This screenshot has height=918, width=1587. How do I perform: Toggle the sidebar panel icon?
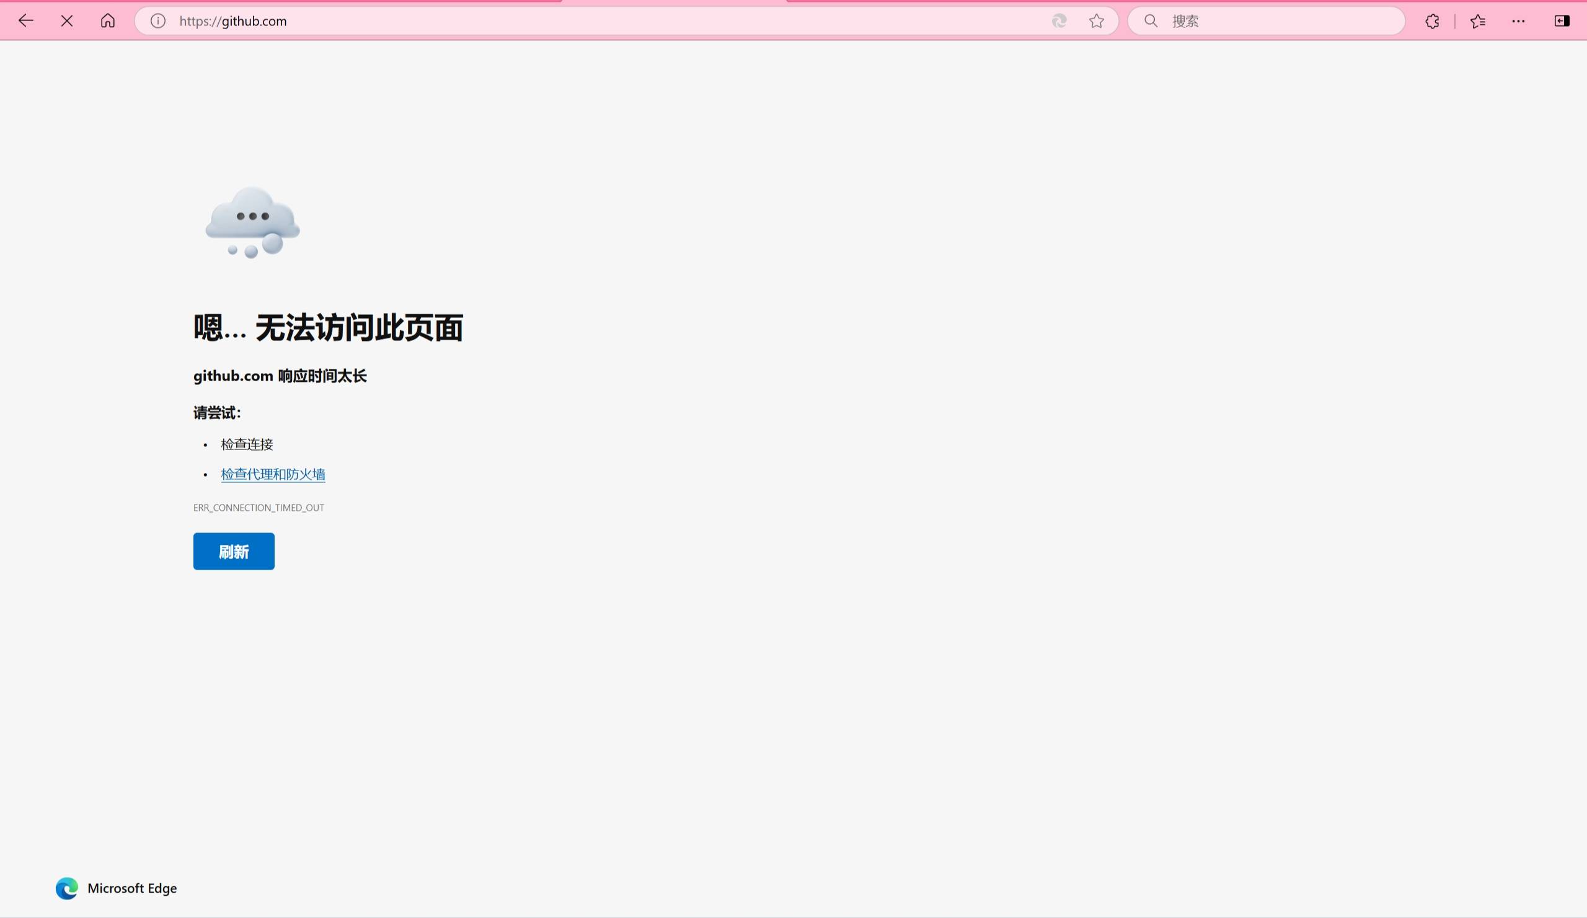(x=1562, y=21)
